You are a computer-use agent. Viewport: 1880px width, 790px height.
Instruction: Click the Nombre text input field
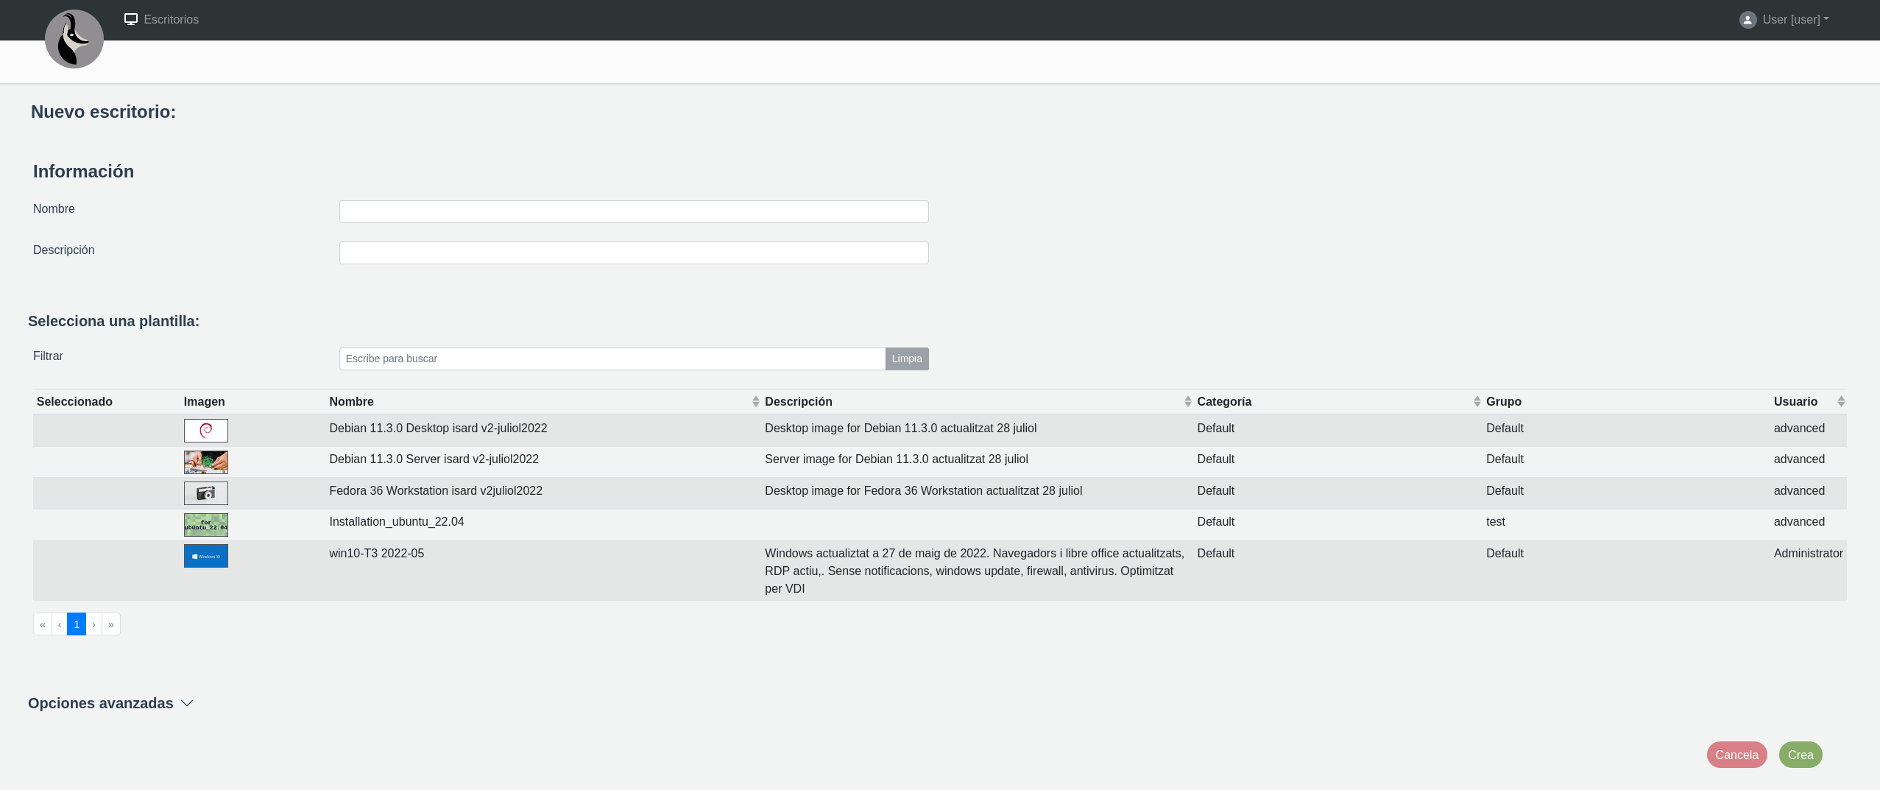633,212
